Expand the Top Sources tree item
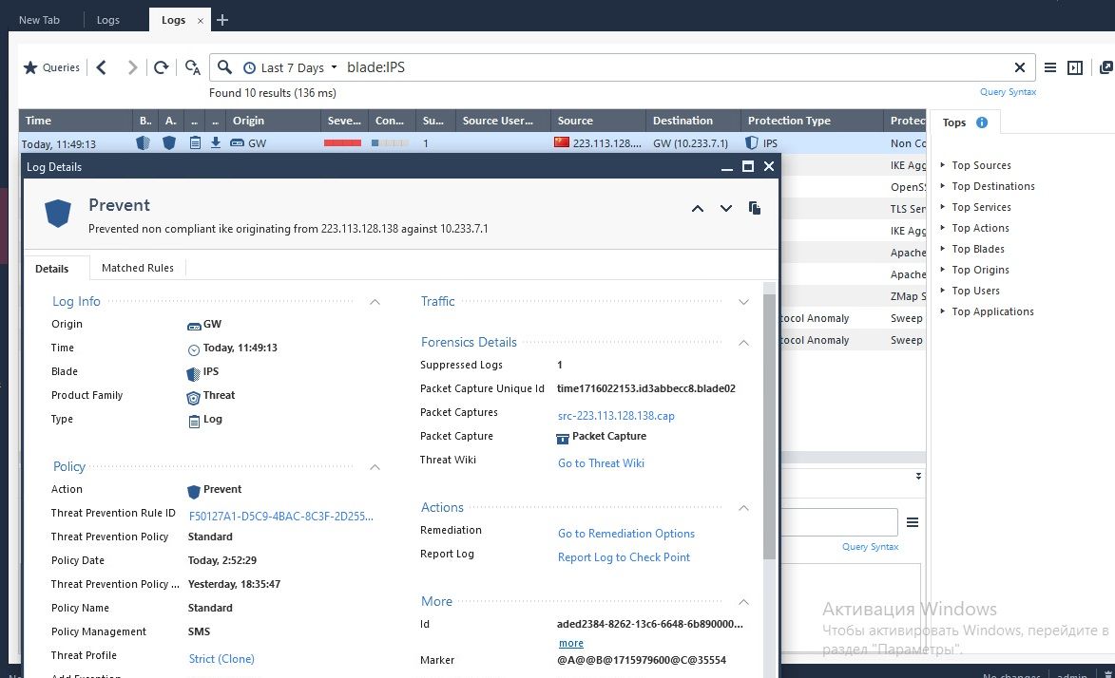This screenshot has height=678, width=1115. coord(943,165)
